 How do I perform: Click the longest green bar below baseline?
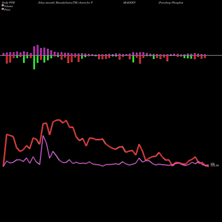click(x=34, y=62)
